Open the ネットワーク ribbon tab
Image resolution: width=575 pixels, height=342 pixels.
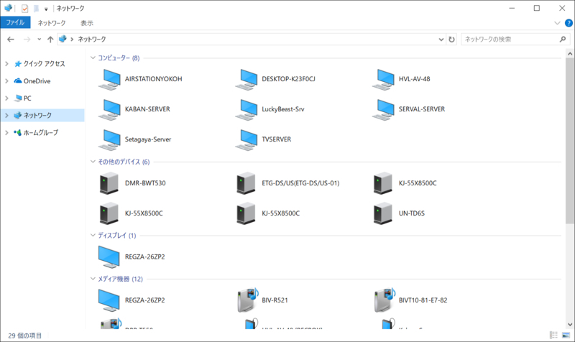(52, 23)
